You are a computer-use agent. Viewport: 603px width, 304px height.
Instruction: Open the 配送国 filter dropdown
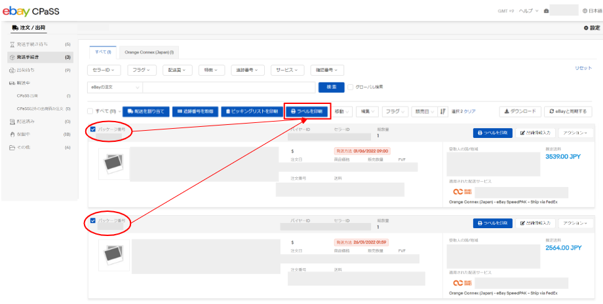pyautogui.click(x=174, y=70)
